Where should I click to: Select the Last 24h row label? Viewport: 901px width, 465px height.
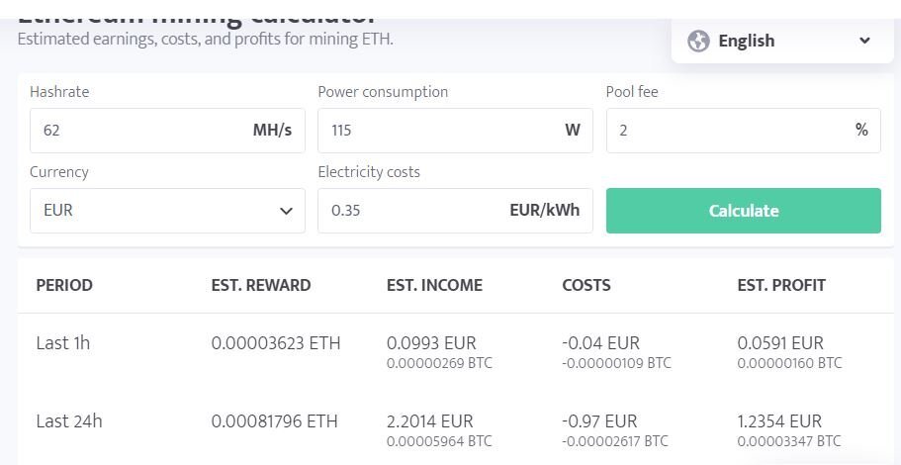[69, 421]
